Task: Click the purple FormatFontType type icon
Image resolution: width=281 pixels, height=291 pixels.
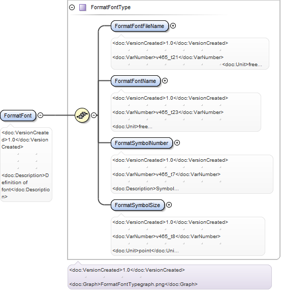Action: click(83, 8)
